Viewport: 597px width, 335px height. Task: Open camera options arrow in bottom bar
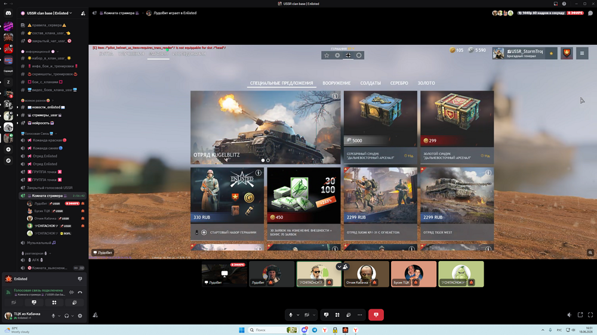click(x=314, y=315)
